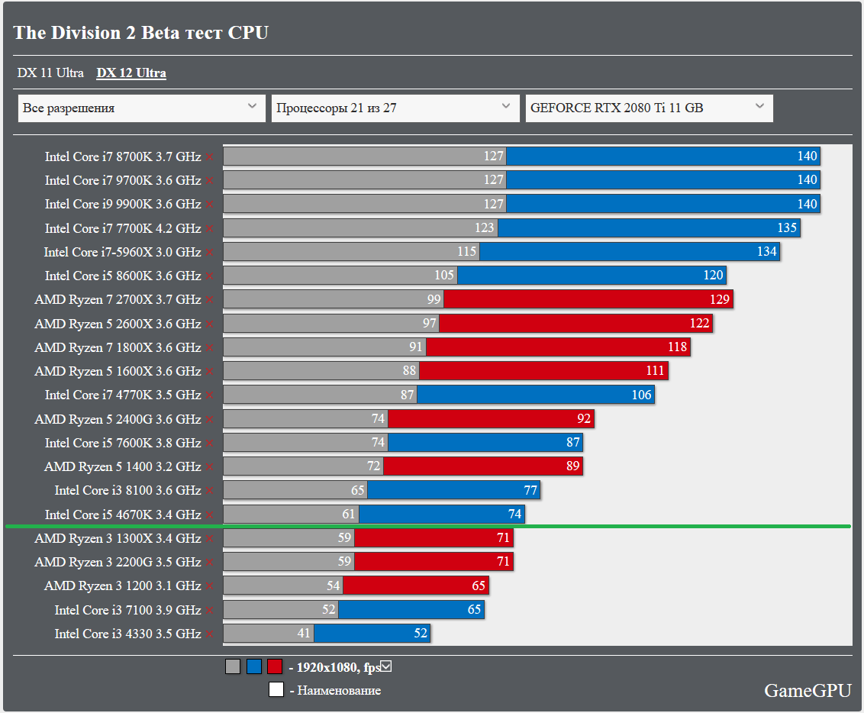Click the GameGPU logo link
The width and height of the screenshot is (864, 713).
808,690
